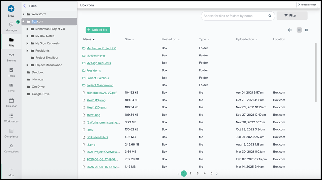Image resolution: width=322 pixels, height=180 pixels.
Task: Open the Project Masonwood link in list
Action: pos(100,85)
